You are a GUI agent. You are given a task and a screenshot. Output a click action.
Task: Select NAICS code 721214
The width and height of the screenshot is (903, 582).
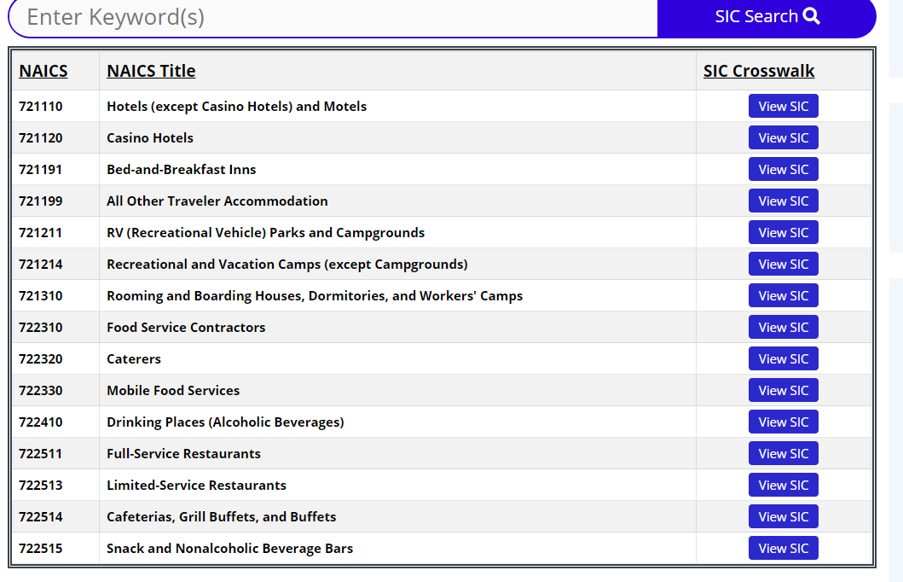point(40,265)
